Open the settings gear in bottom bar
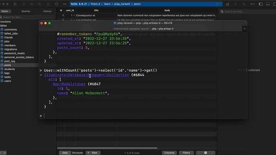The width and height of the screenshot is (276, 155). pos(205,153)
